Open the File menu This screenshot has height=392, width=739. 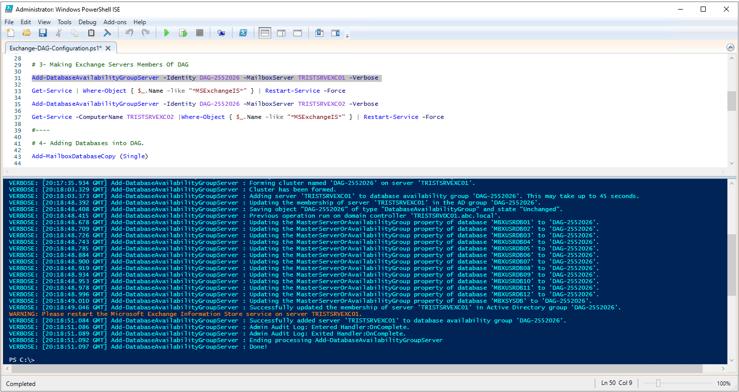click(9, 22)
